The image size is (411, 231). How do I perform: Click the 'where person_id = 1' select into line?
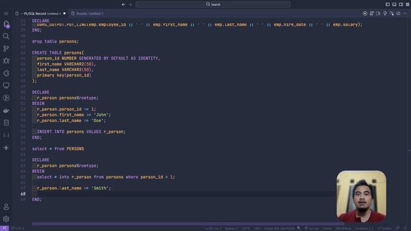(106, 177)
